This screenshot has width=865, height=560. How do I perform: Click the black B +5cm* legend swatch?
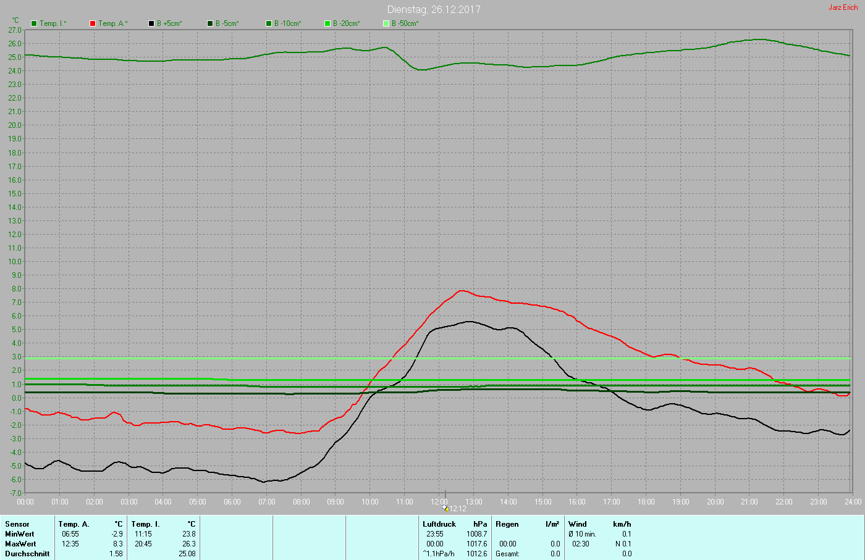tap(151, 23)
